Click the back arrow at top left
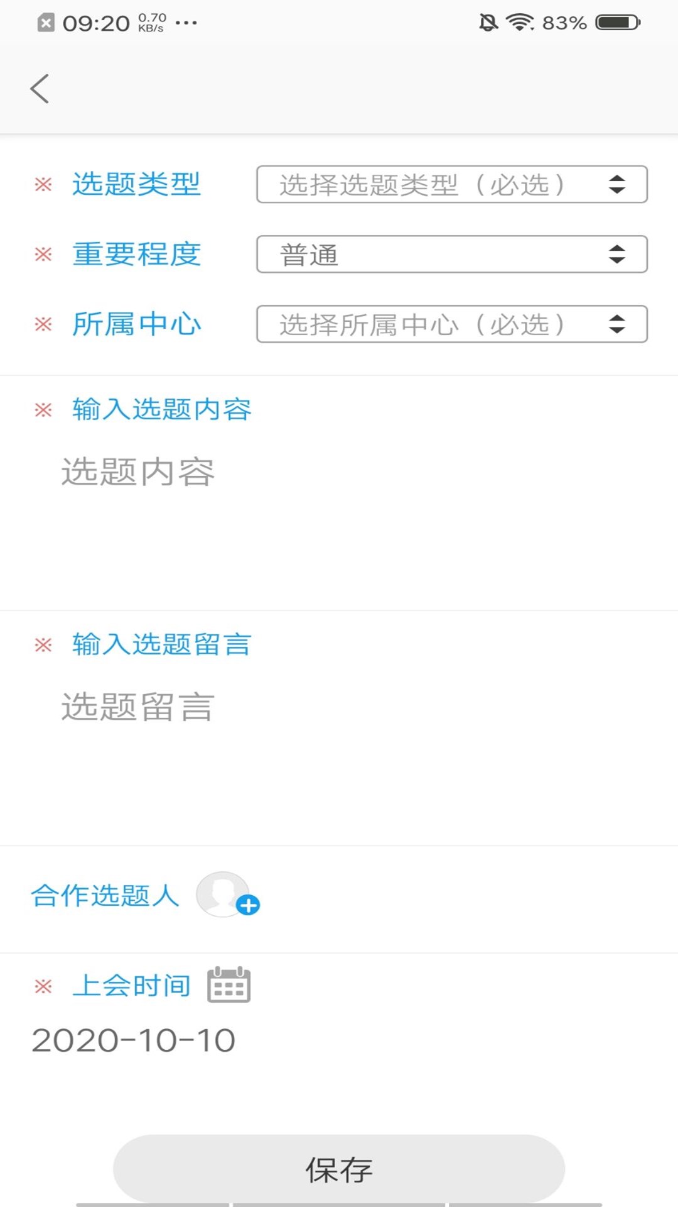The width and height of the screenshot is (678, 1207). coord(40,88)
